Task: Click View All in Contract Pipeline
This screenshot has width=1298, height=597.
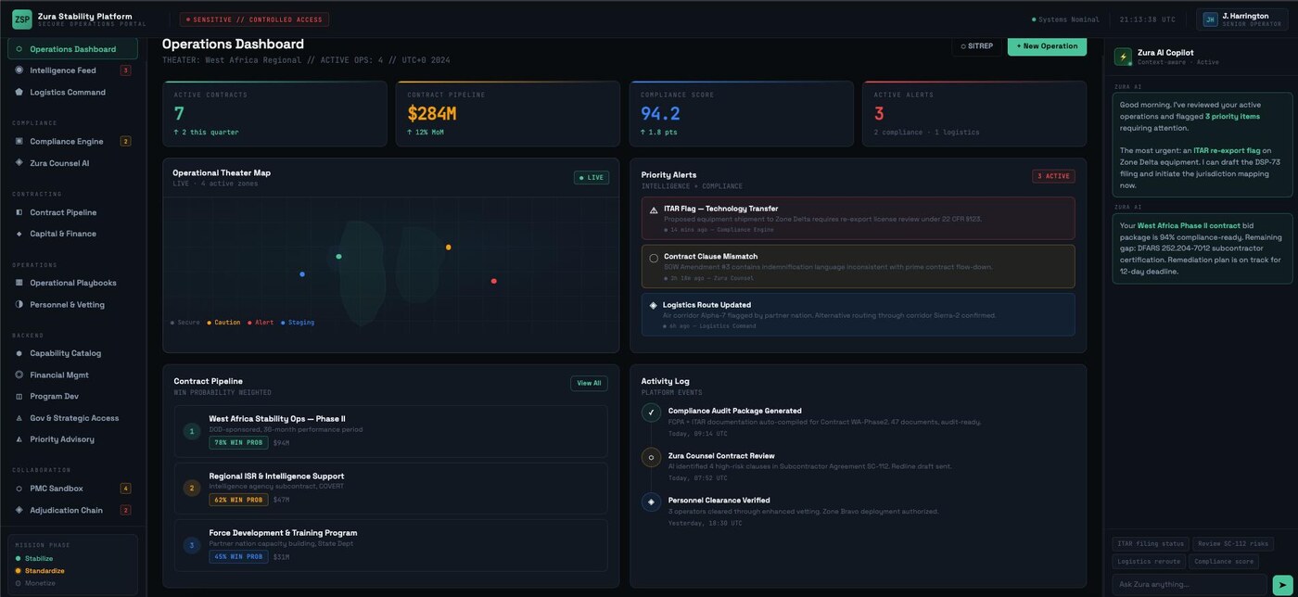Action: pyautogui.click(x=589, y=383)
